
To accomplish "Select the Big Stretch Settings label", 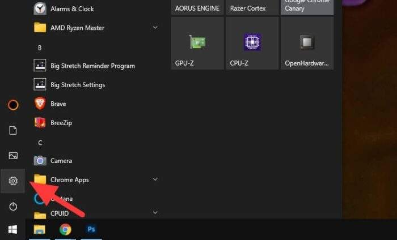I will [78, 85].
